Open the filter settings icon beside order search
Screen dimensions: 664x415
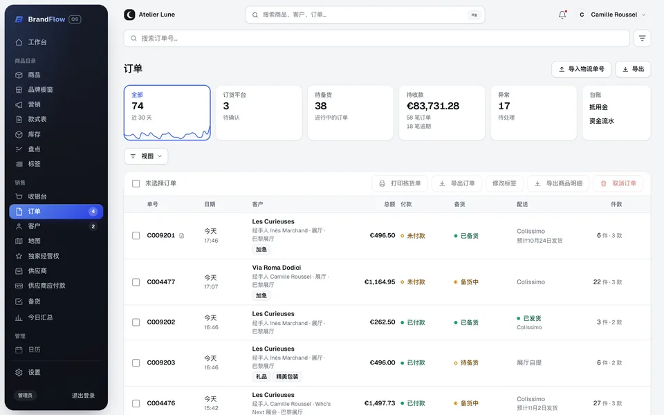pos(642,38)
